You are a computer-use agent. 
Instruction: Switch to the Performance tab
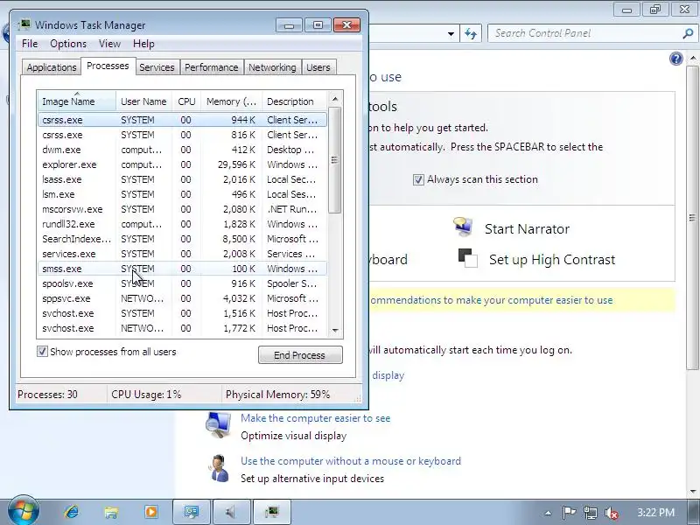[212, 67]
